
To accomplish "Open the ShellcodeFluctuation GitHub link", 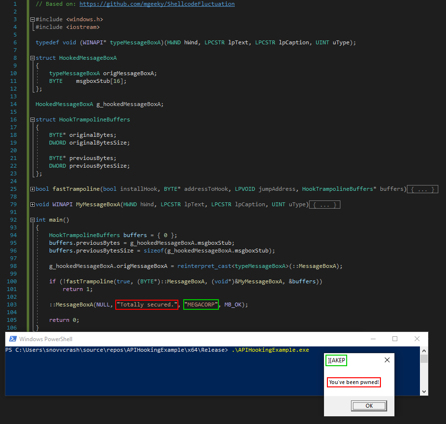I will pyautogui.click(x=157, y=4).
